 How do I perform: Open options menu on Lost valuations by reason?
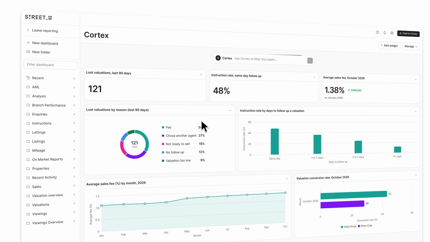coord(230,110)
